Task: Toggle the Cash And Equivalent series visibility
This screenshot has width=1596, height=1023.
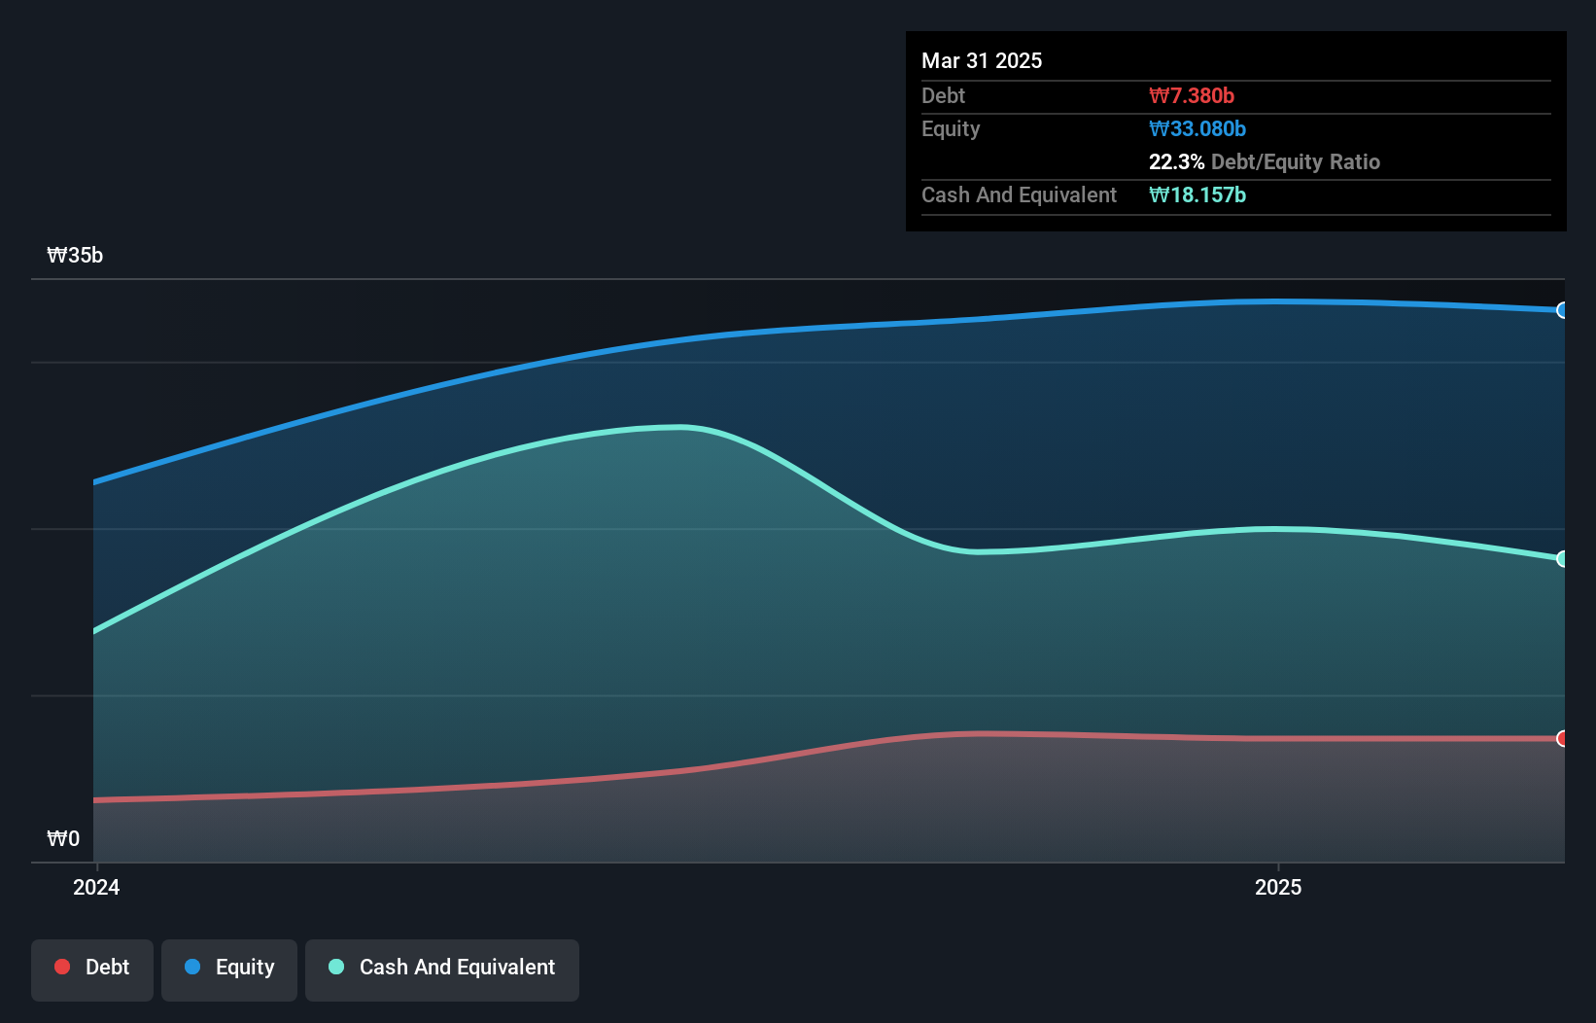Action: (441, 969)
